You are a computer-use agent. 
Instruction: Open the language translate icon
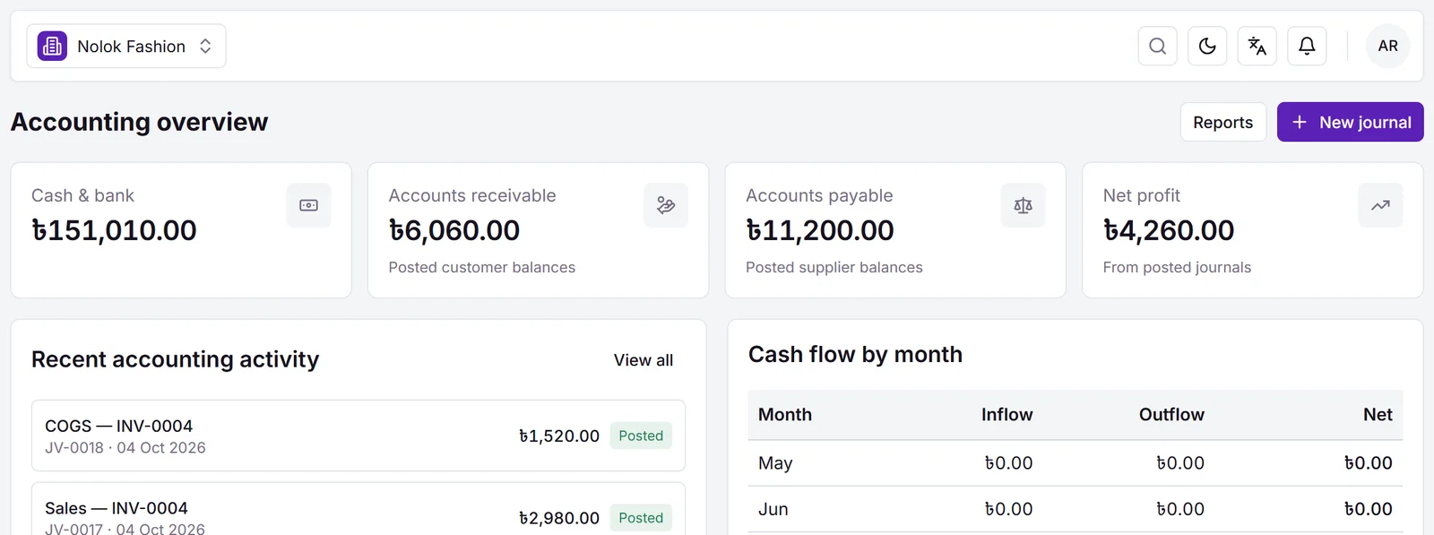tap(1257, 46)
